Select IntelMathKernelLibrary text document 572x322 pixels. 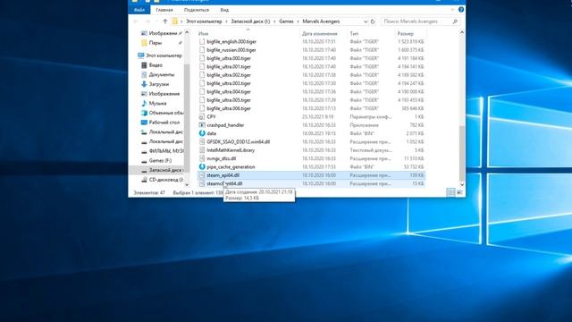pos(231,150)
